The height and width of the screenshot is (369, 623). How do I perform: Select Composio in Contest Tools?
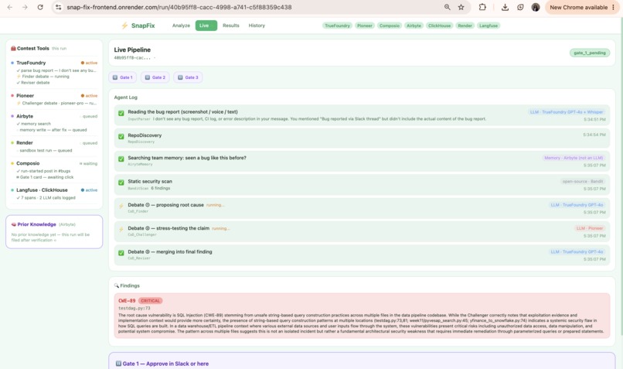click(28, 163)
